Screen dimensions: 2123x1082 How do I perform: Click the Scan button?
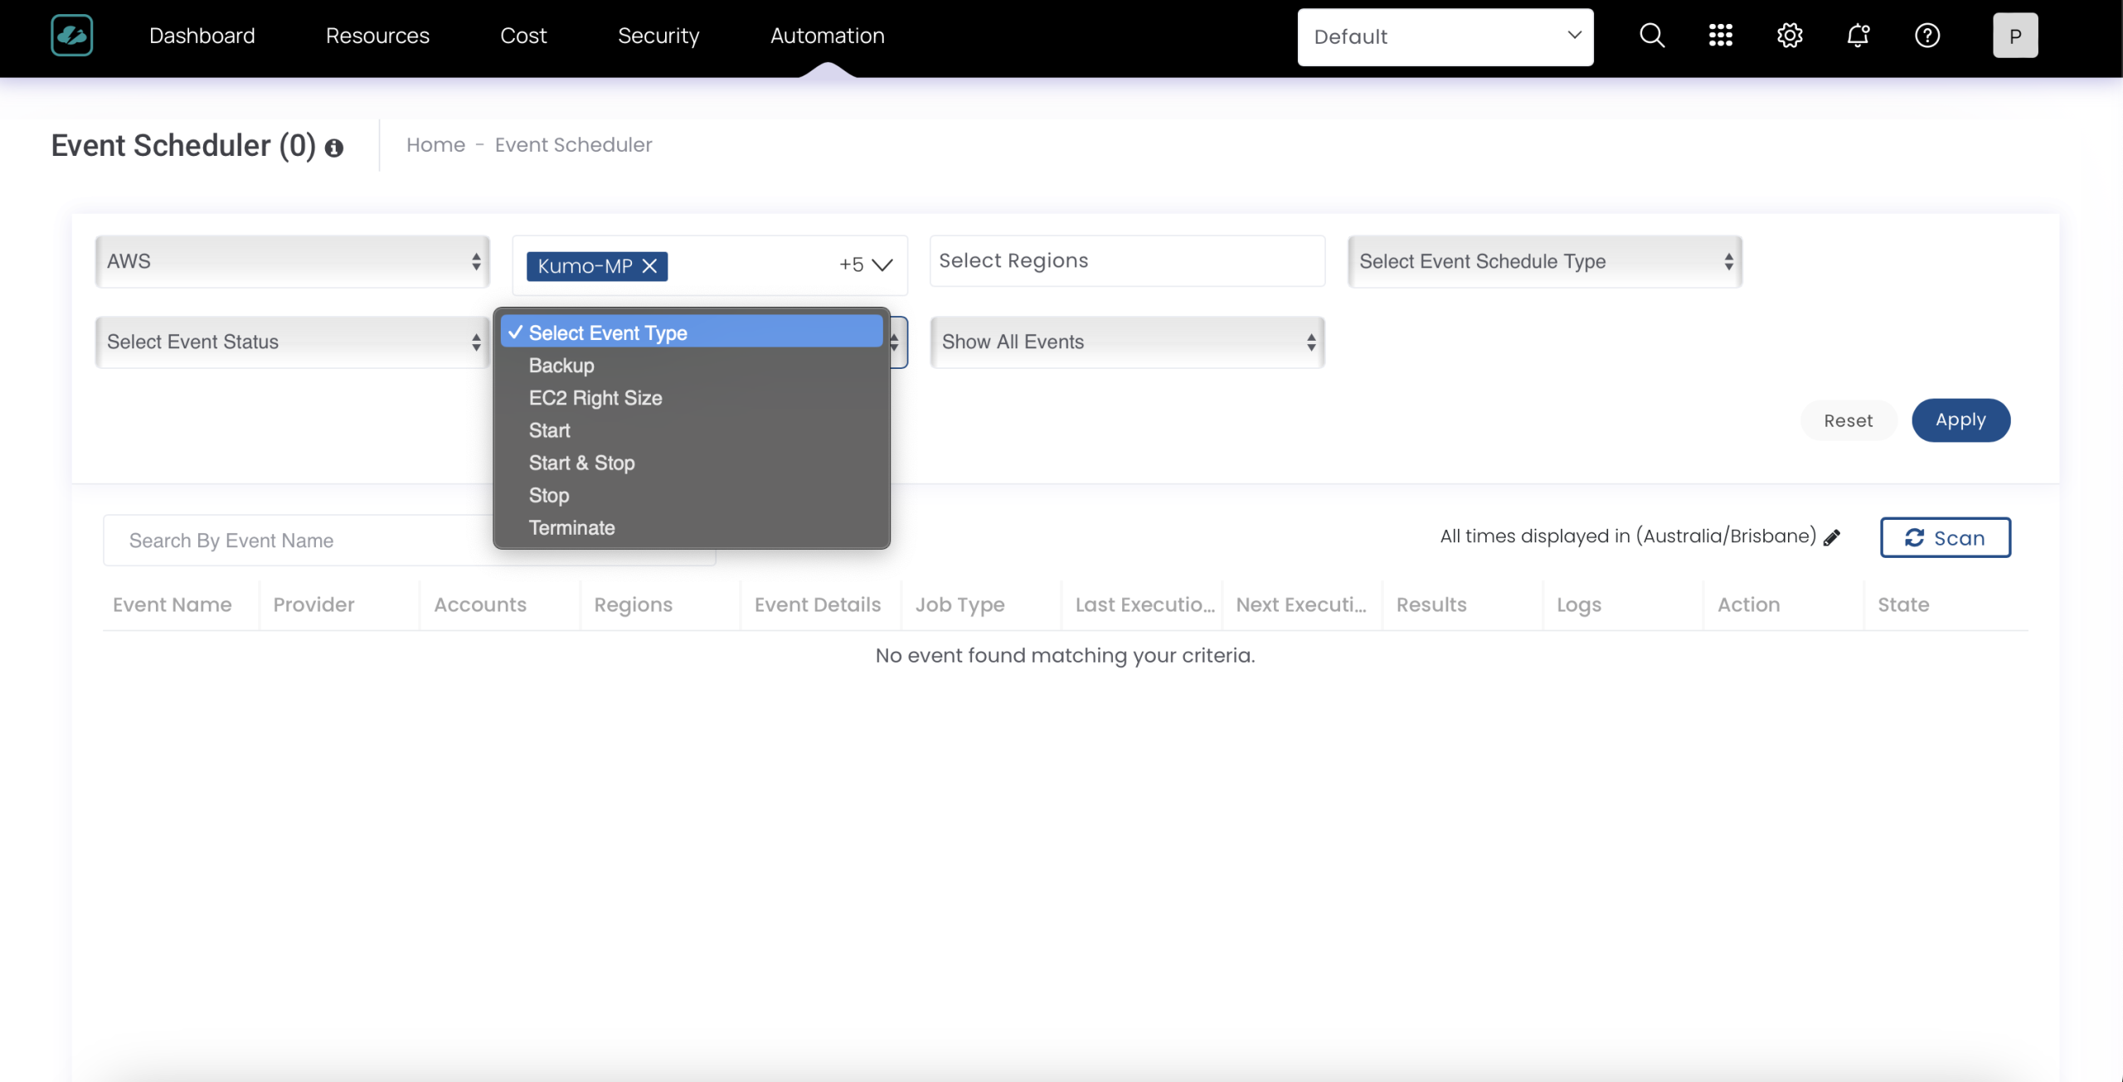(x=1945, y=538)
